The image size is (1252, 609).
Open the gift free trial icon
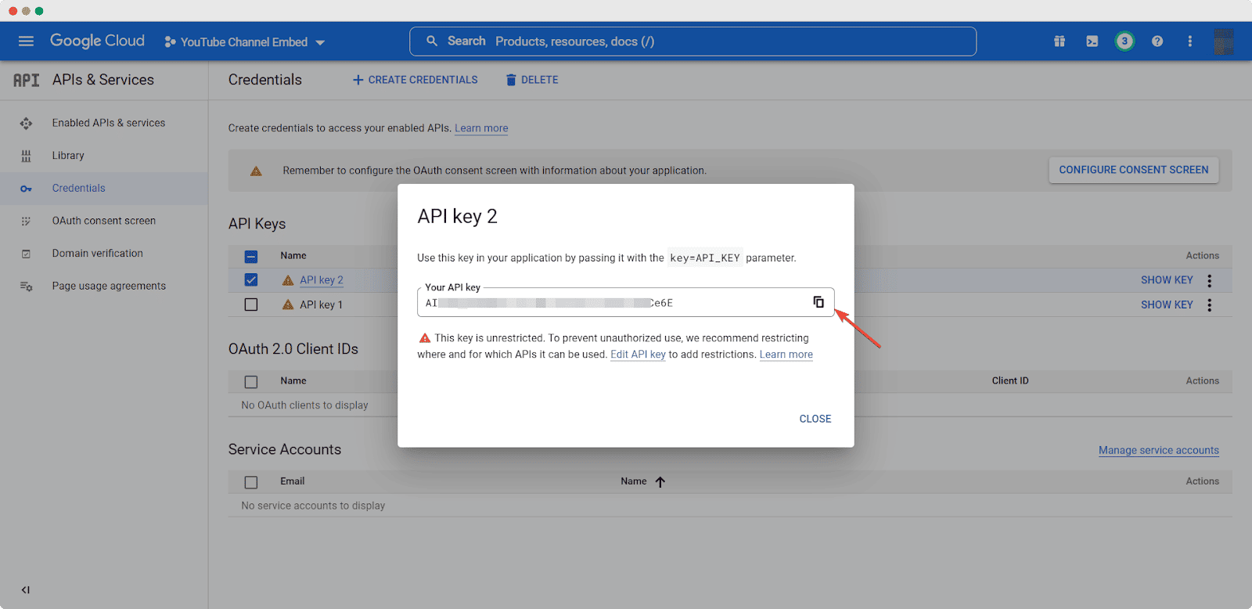click(1060, 41)
